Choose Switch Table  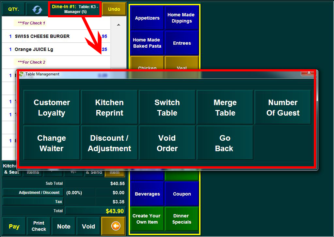pyautogui.click(x=167, y=107)
